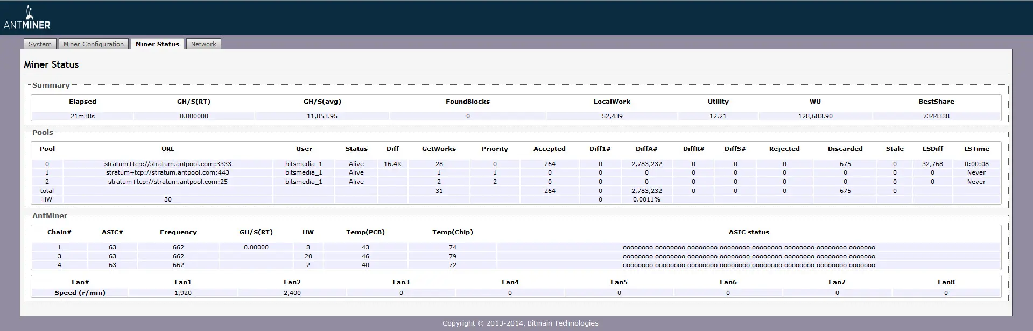This screenshot has height=331, width=1033.
Task: Click GH/S(RT) value 0.000000 in Summary
Action: (194, 116)
